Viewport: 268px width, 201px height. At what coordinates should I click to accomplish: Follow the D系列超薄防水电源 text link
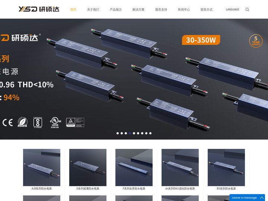[88, 188]
